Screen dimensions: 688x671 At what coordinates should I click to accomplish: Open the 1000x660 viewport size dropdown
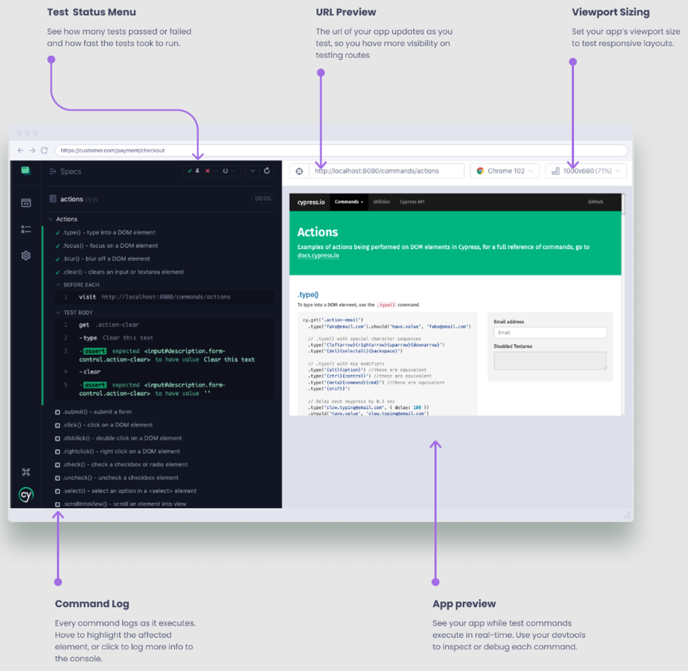click(x=585, y=171)
